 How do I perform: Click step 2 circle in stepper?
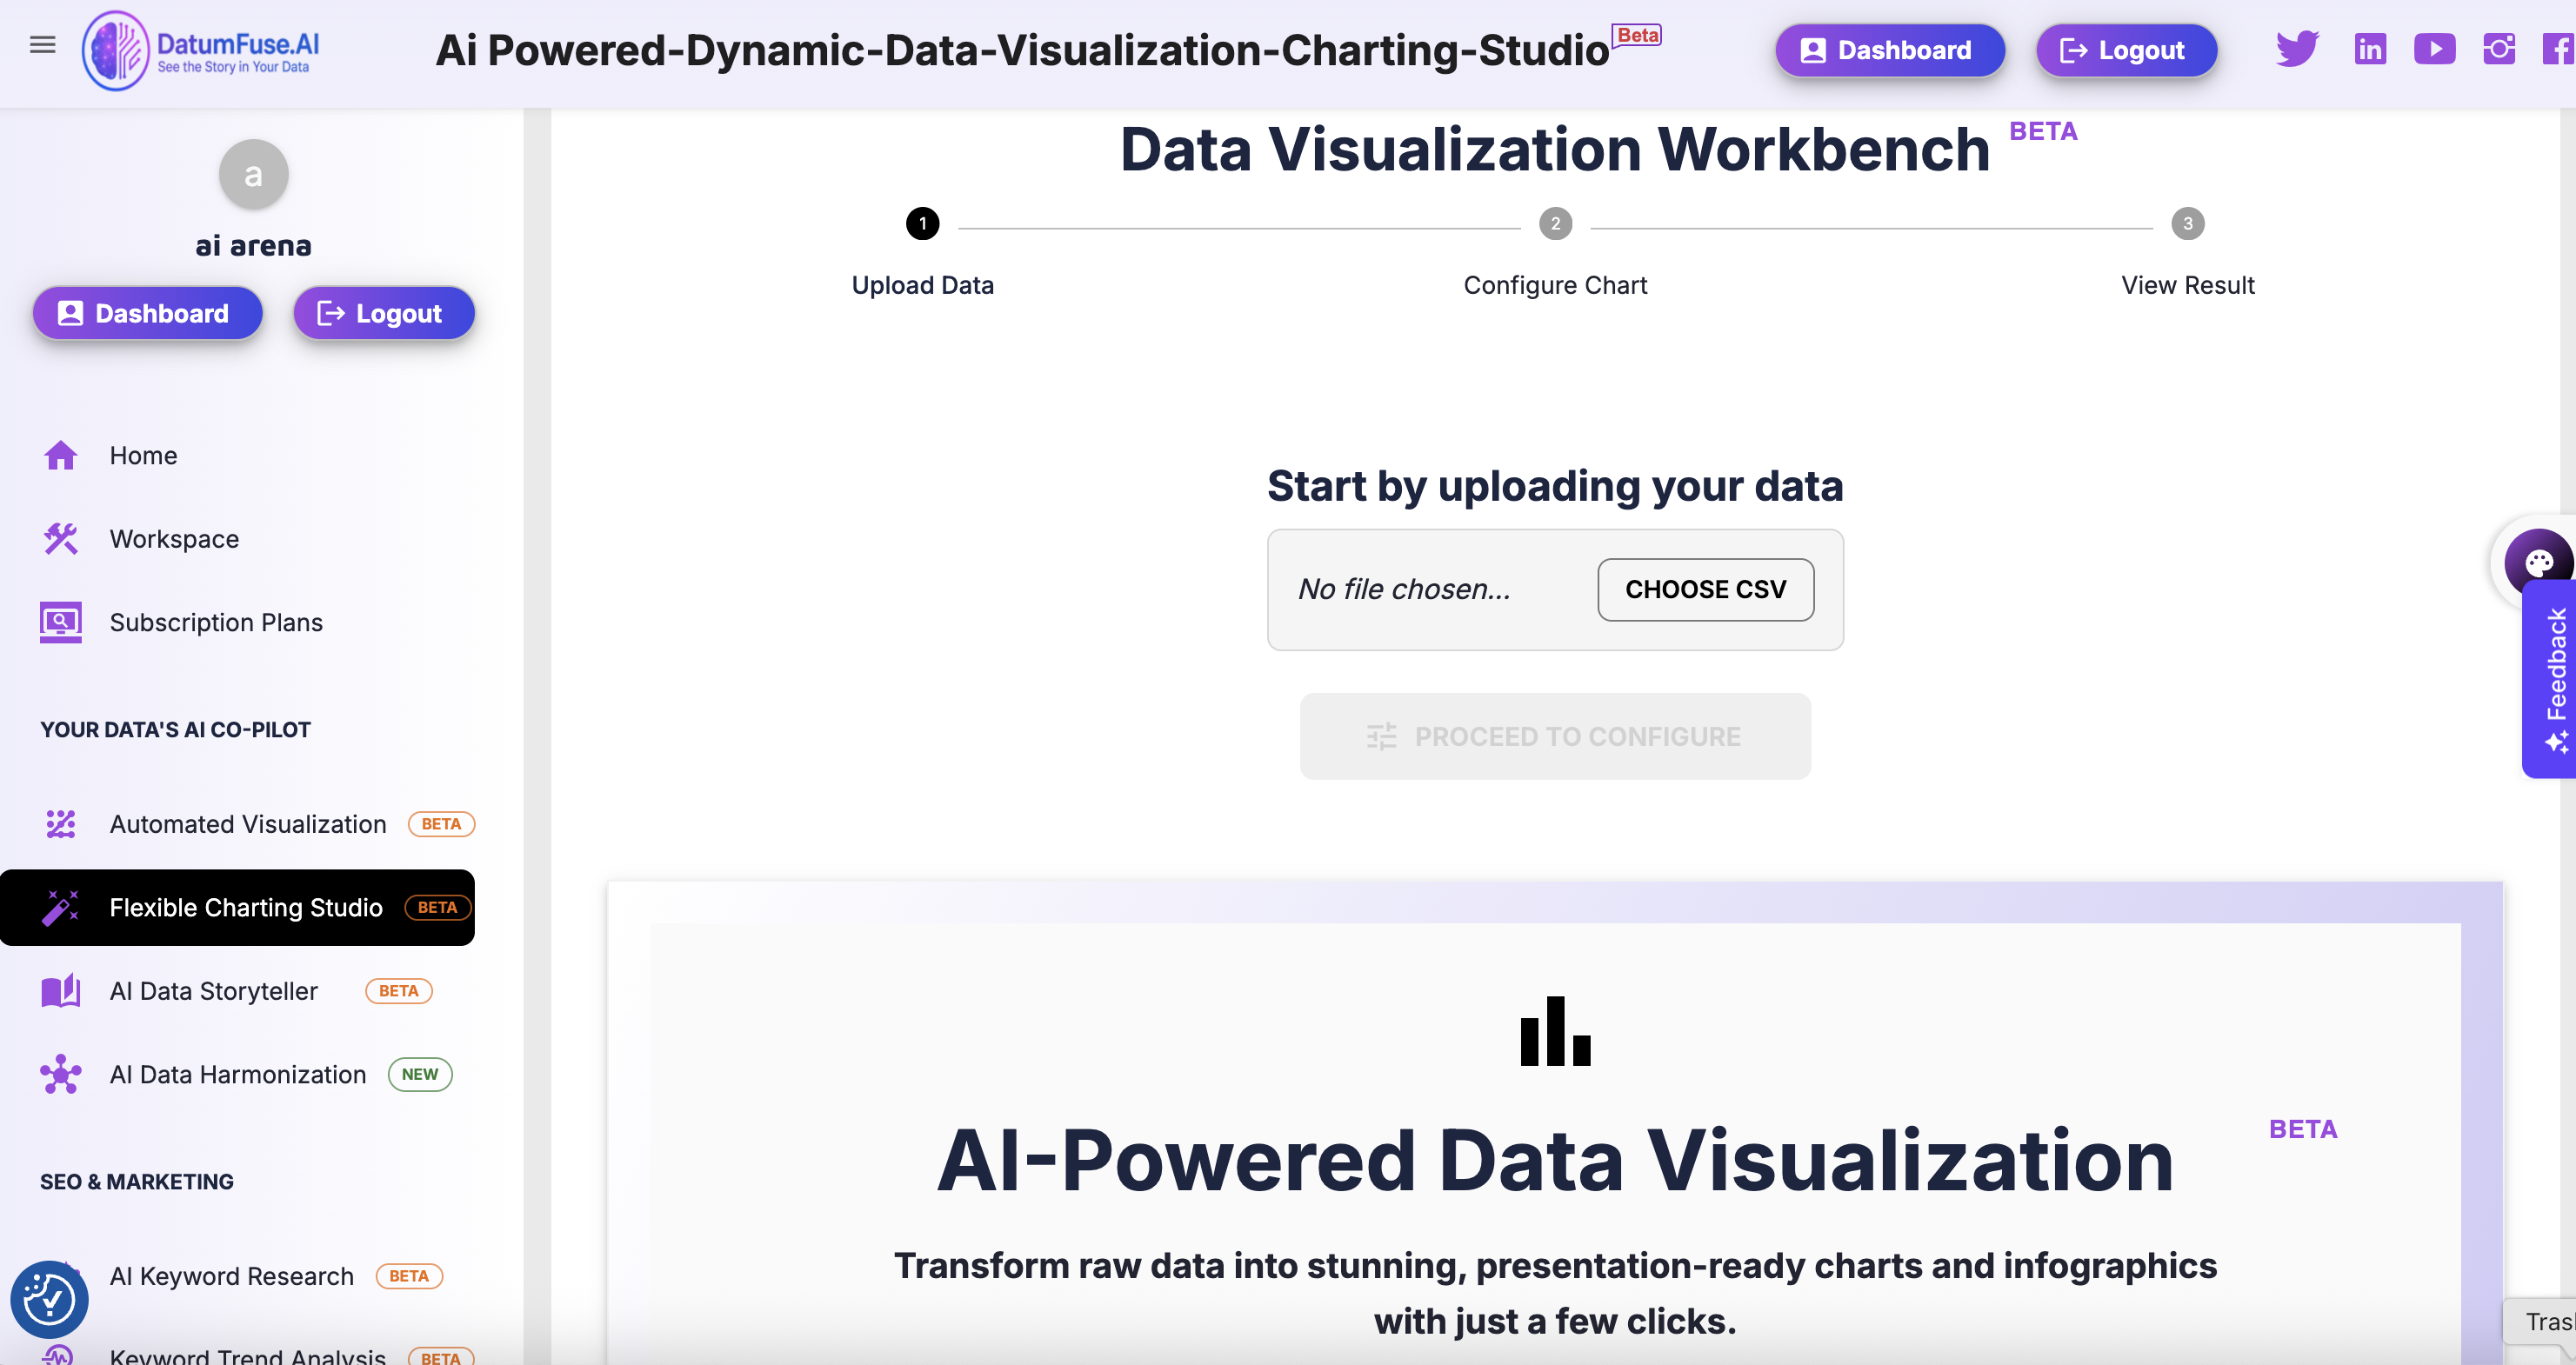click(x=1555, y=224)
